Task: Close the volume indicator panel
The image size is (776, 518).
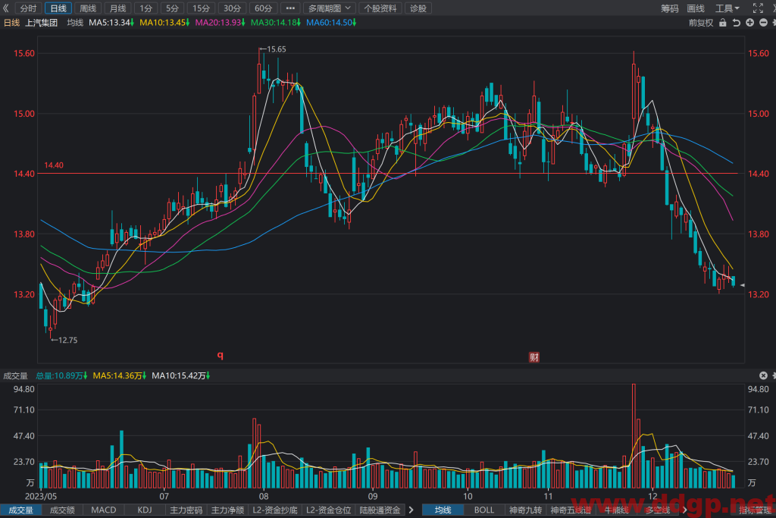Action: (763, 375)
